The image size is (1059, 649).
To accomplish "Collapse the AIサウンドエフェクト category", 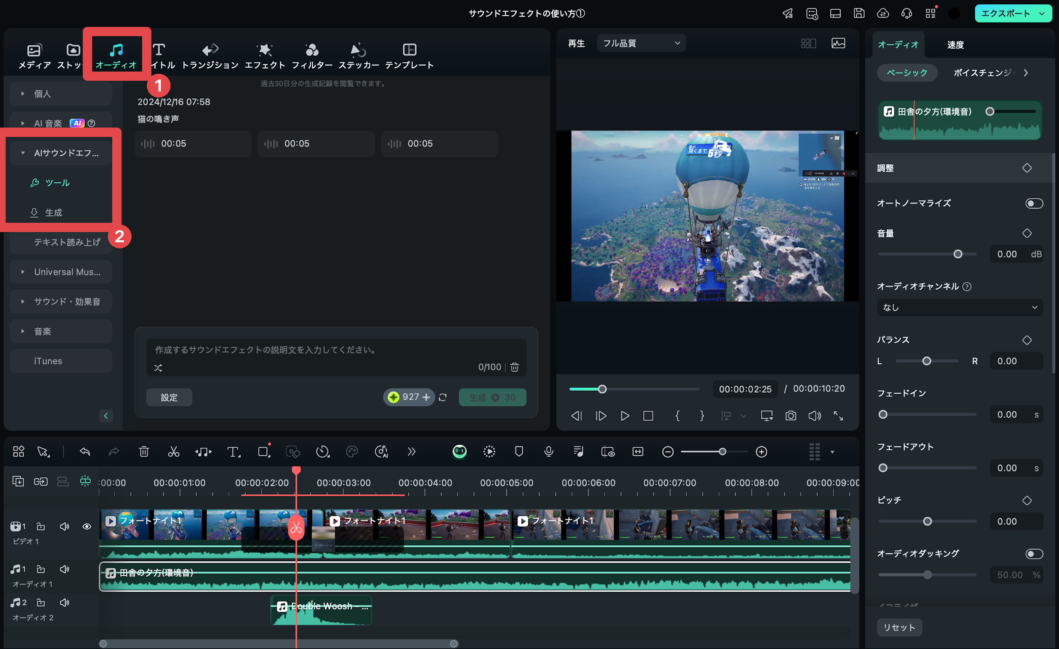I will pos(61,153).
